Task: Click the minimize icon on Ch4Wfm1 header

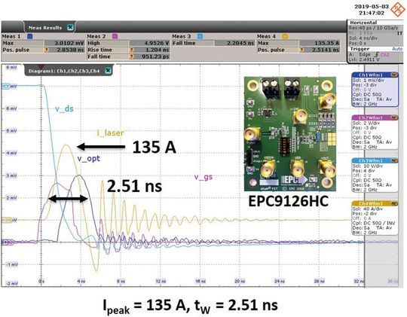Action: point(393,203)
